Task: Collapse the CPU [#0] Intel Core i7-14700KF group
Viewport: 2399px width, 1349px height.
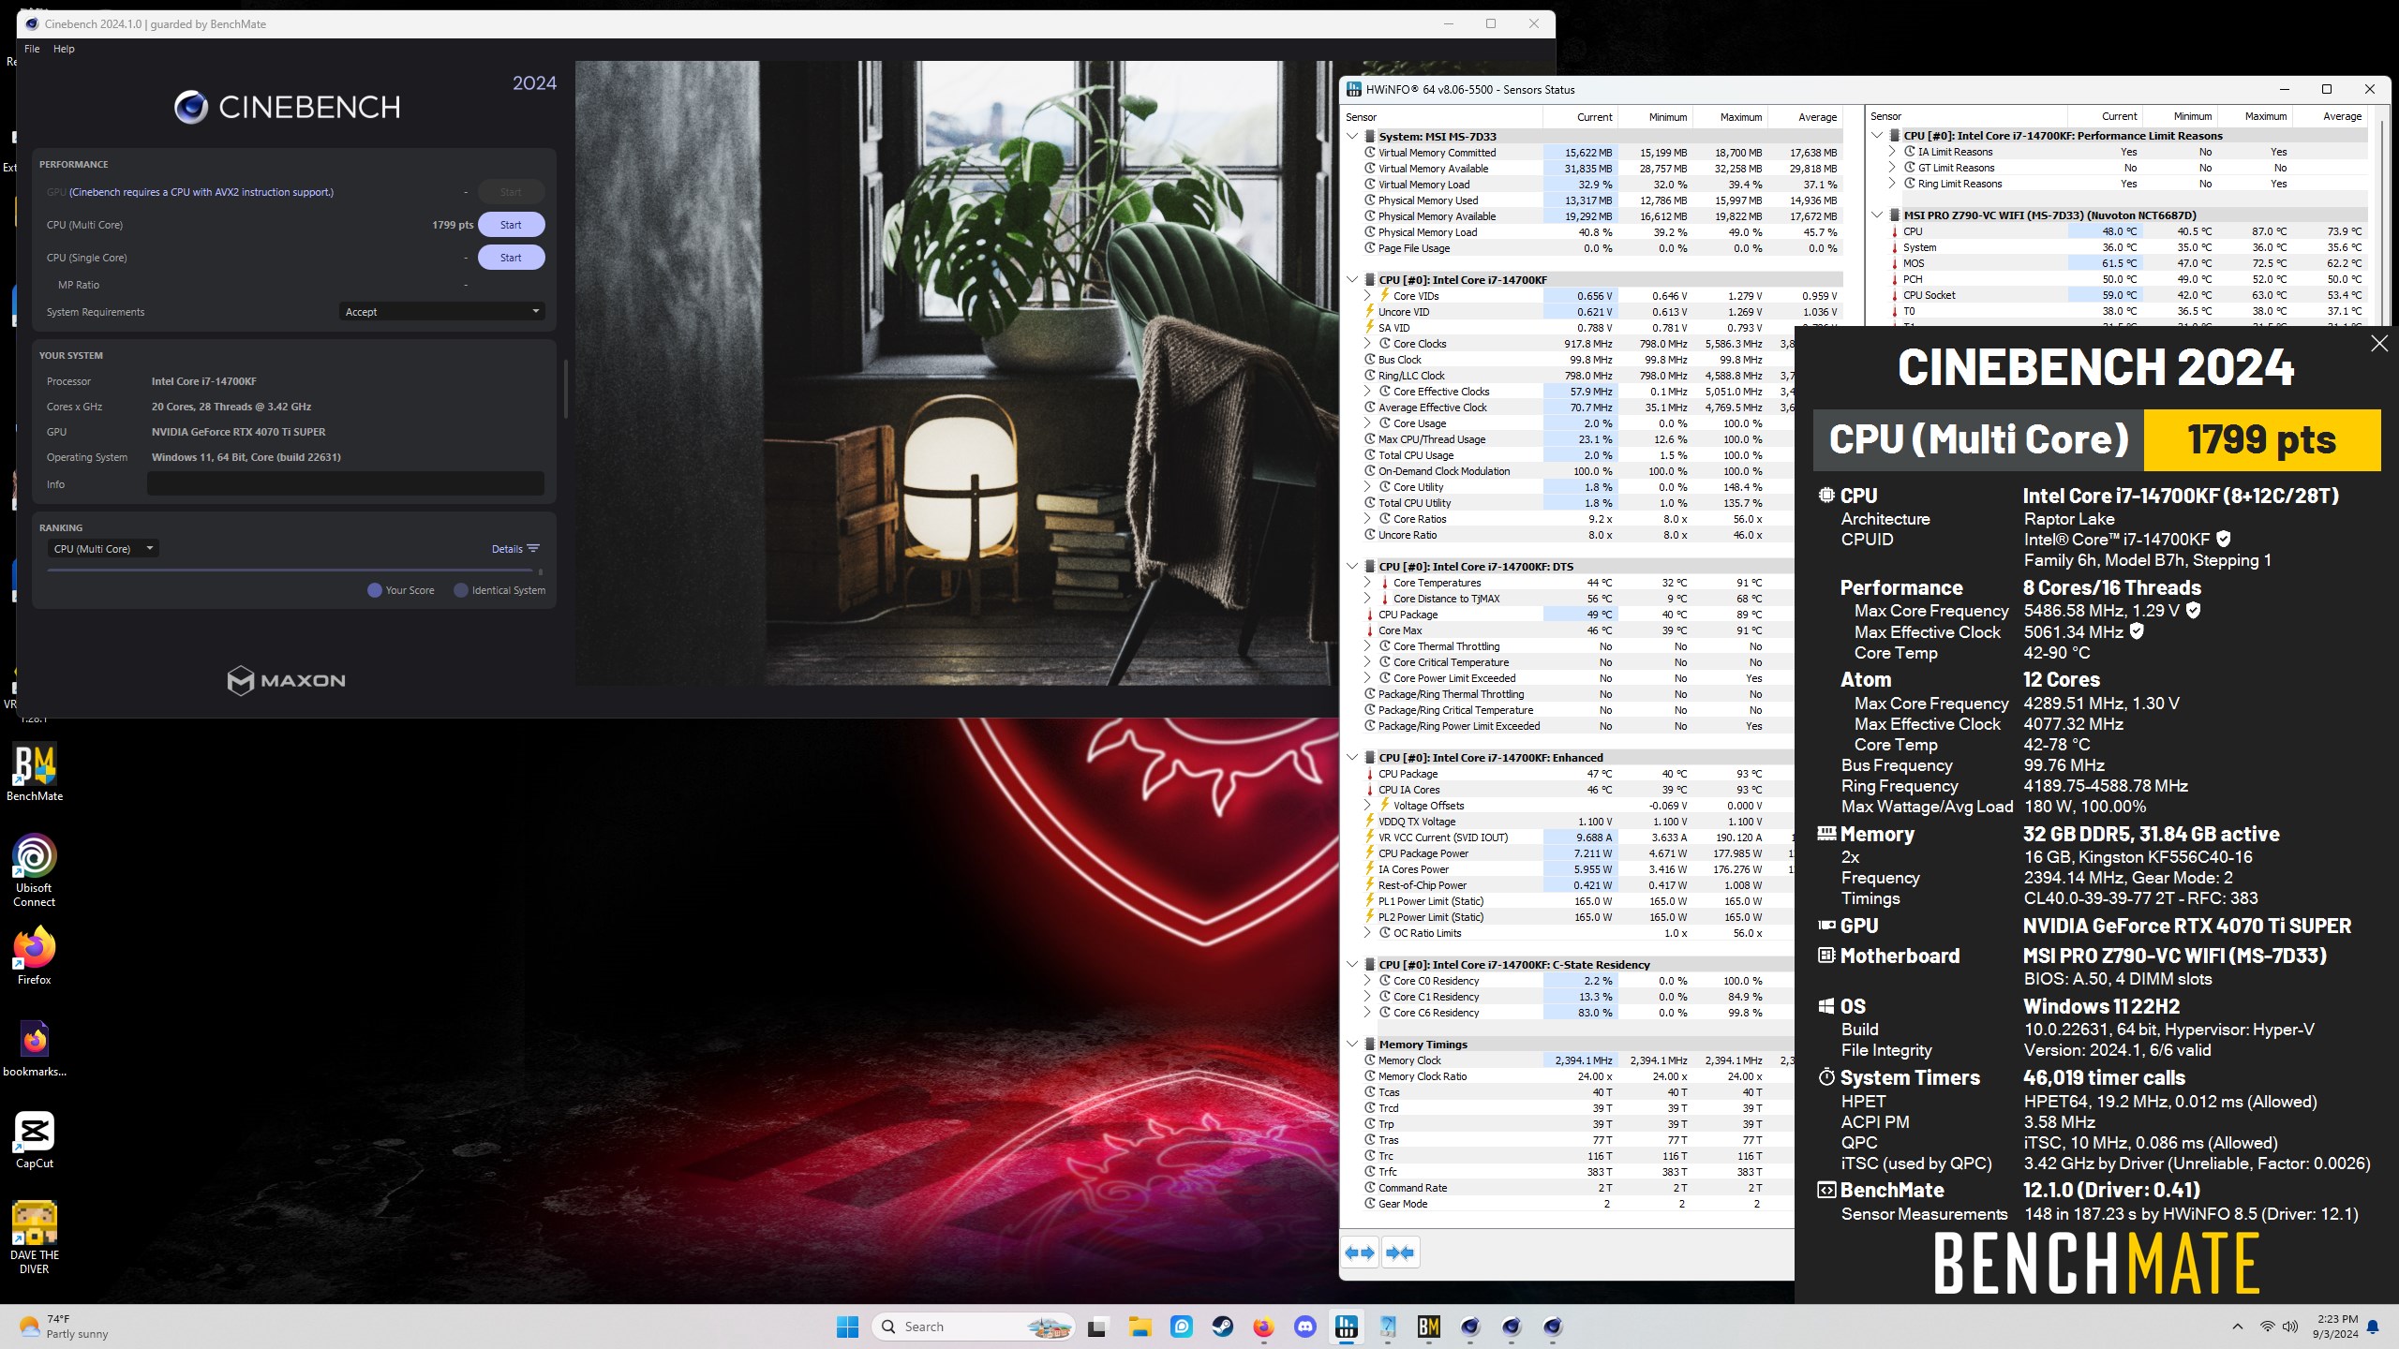Action: [x=1352, y=280]
